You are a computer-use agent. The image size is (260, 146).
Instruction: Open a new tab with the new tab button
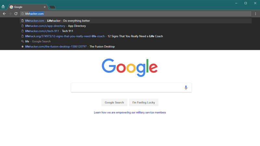(52, 7)
